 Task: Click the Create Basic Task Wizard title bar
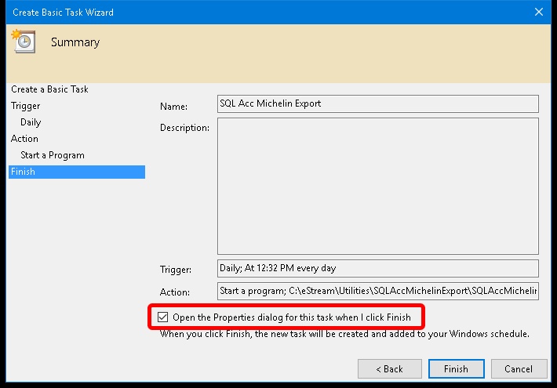pyautogui.click(x=235, y=12)
